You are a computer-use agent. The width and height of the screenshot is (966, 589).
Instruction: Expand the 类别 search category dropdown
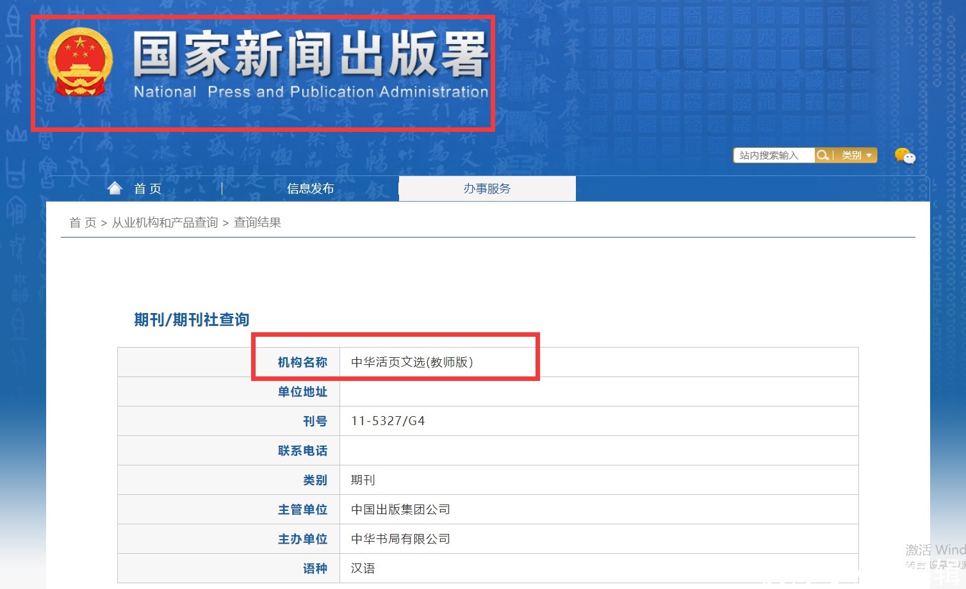coord(856,156)
